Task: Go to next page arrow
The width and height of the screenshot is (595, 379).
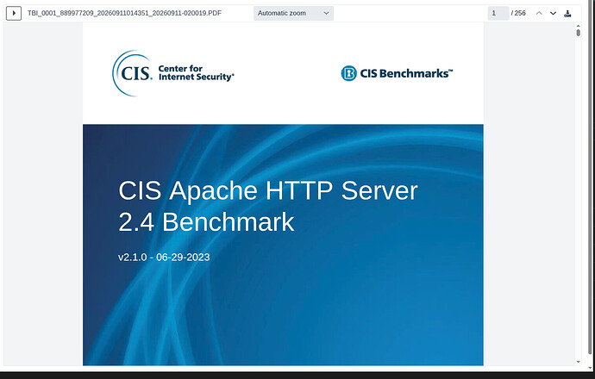Action: (x=553, y=13)
